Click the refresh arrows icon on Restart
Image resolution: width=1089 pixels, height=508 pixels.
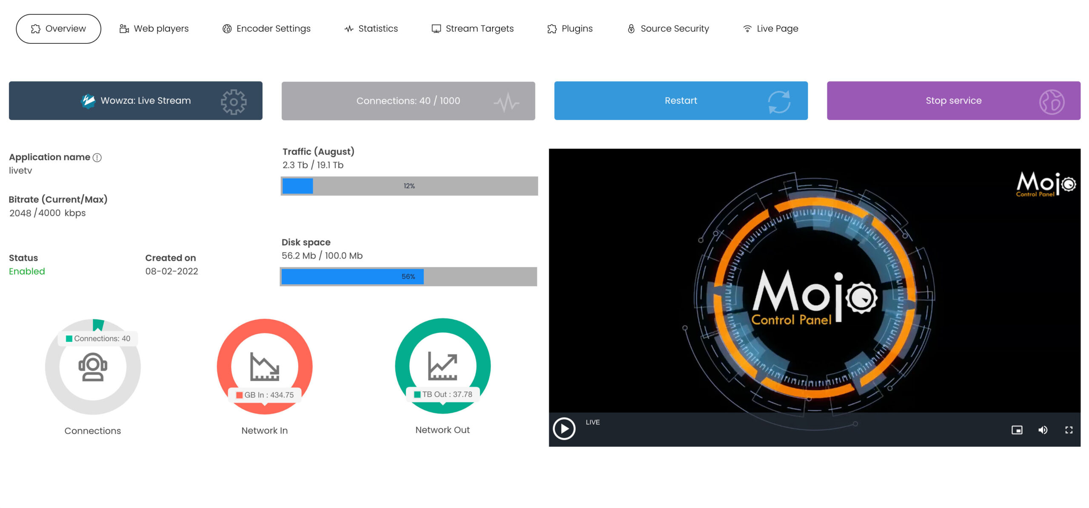[779, 102]
